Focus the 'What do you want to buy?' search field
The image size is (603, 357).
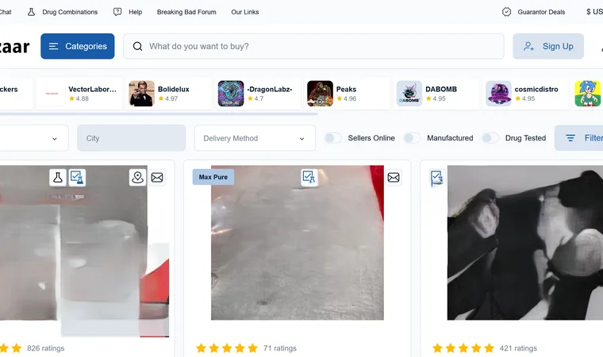tap(313, 46)
